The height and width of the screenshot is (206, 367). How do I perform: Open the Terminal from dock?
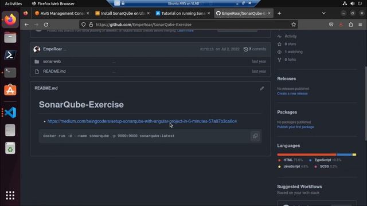[10, 73]
